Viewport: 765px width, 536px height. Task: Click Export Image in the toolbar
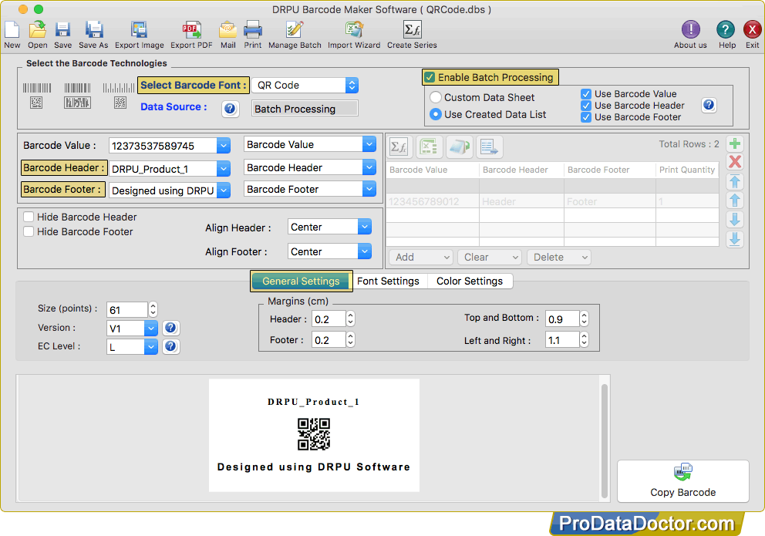pos(139,30)
